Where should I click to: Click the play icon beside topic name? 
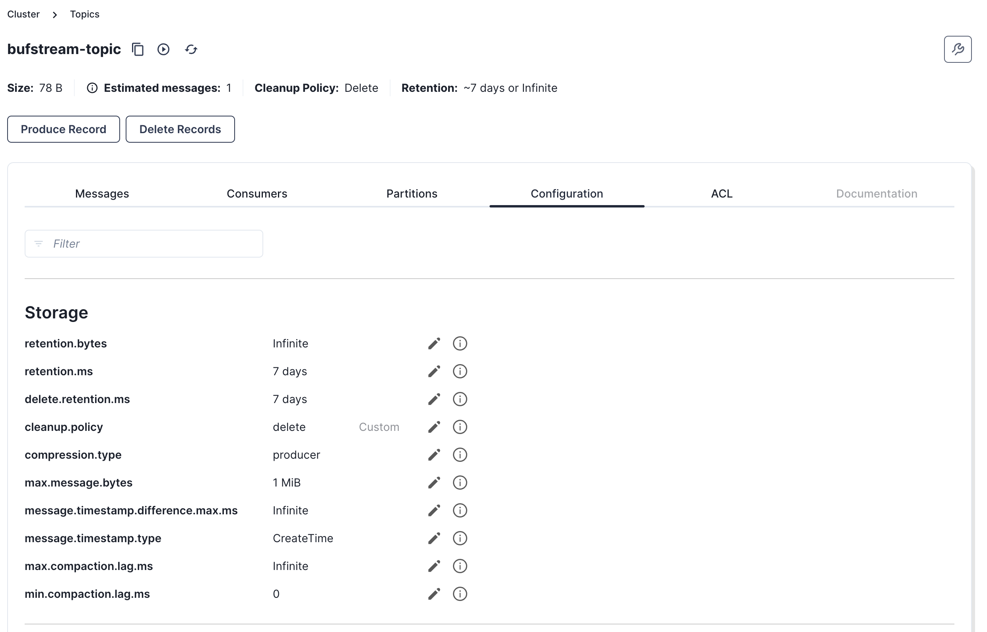pos(163,49)
